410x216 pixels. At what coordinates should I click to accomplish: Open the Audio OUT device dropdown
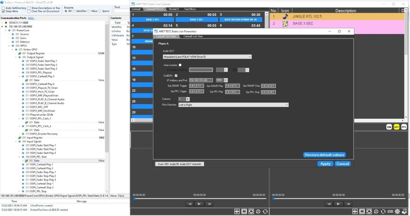pyautogui.click(x=207, y=57)
